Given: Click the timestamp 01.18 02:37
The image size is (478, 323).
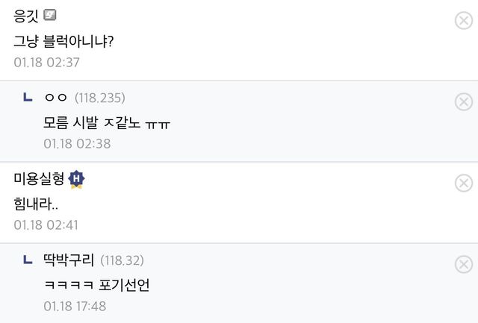Looking at the screenshot, I should 46,63.
